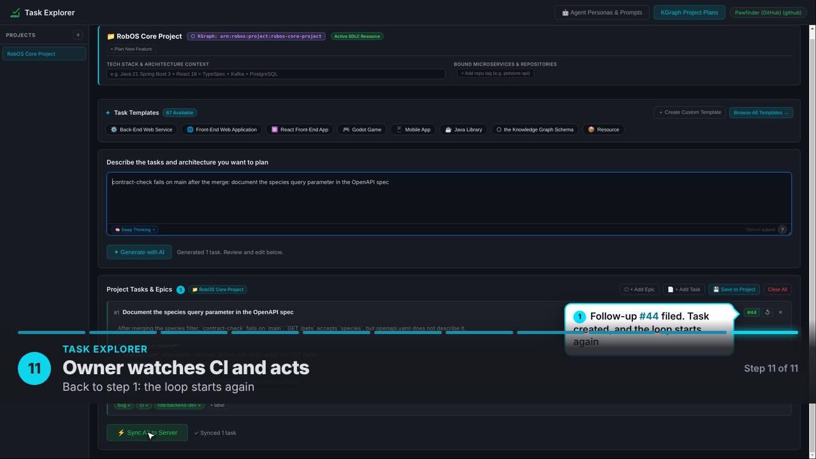Viewport: 816px width, 459px height.
Task: Create a custom template
Action: tap(690, 112)
